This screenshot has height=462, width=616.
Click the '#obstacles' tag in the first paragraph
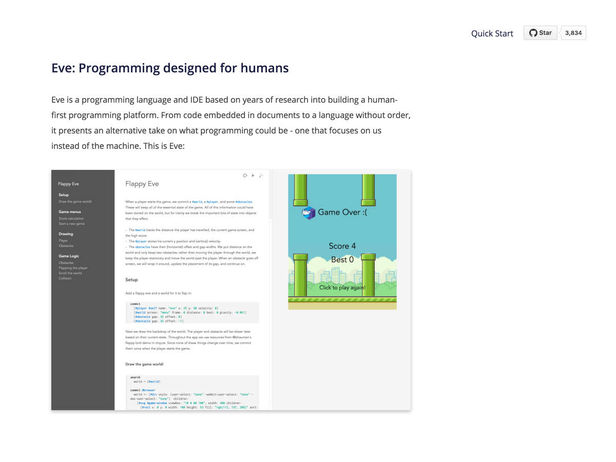244,202
